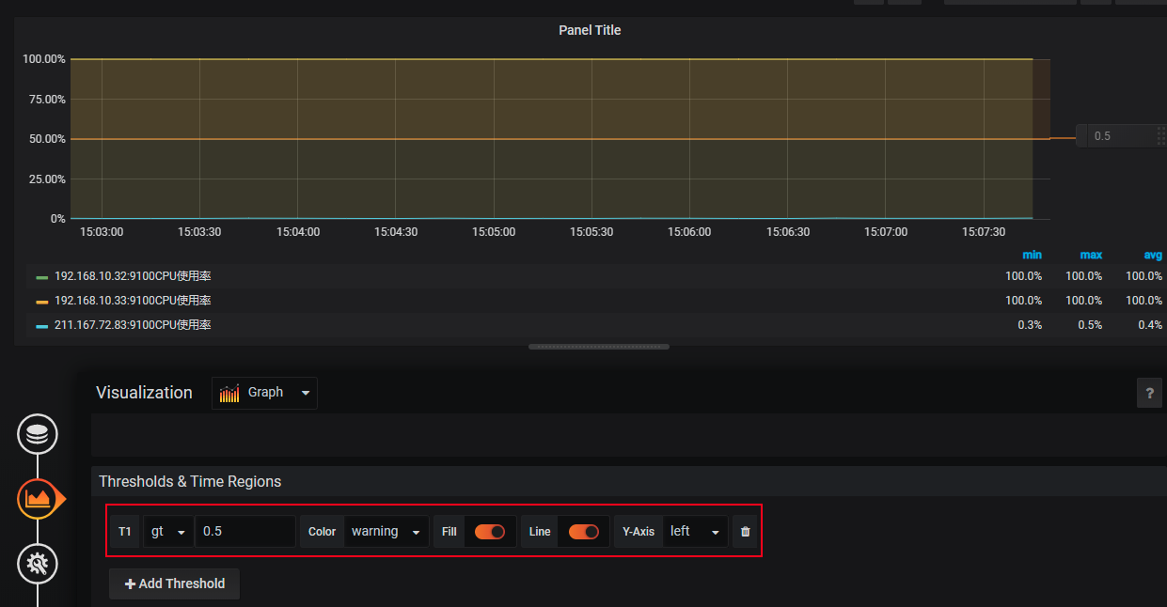Image resolution: width=1167 pixels, height=607 pixels.
Task: Open the gt operator dropdown
Action: [168, 532]
